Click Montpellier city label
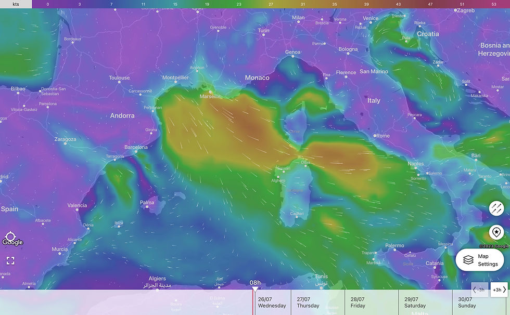 point(175,77)
